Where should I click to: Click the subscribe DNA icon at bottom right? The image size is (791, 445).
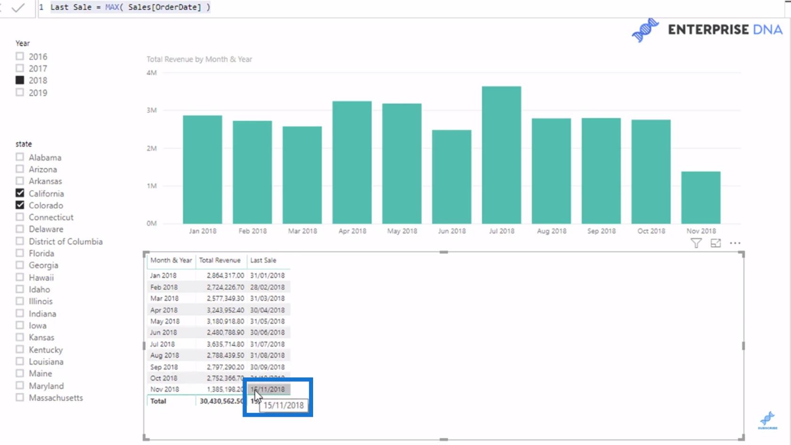(x=767, y=420)
